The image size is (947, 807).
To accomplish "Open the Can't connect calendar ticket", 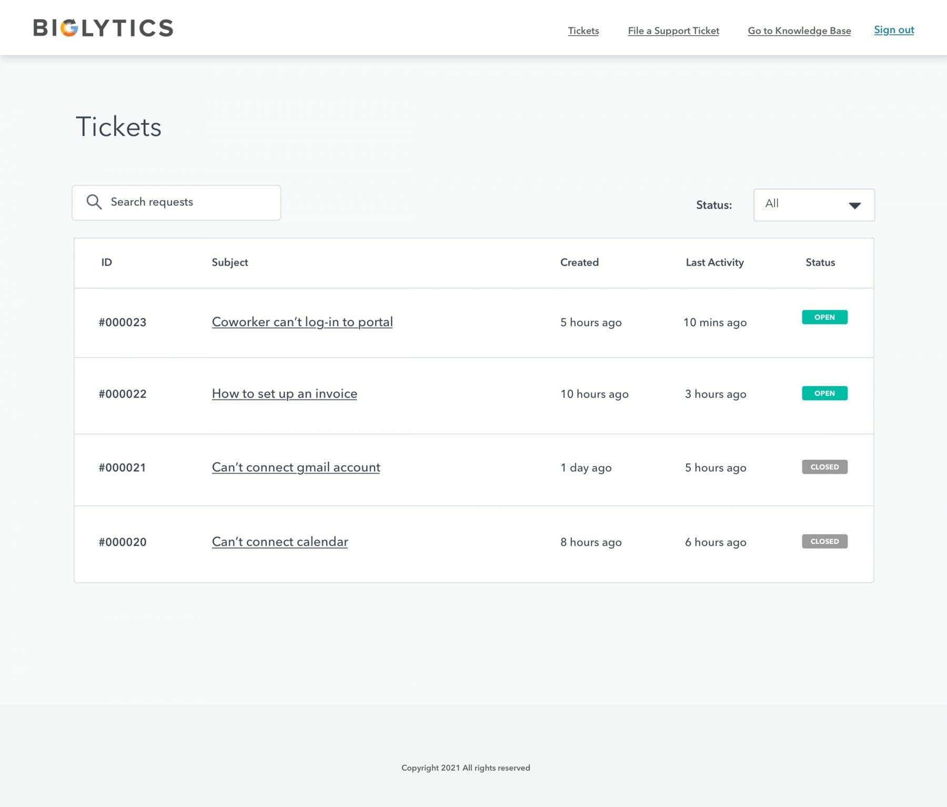I will [x=280, y=542].
